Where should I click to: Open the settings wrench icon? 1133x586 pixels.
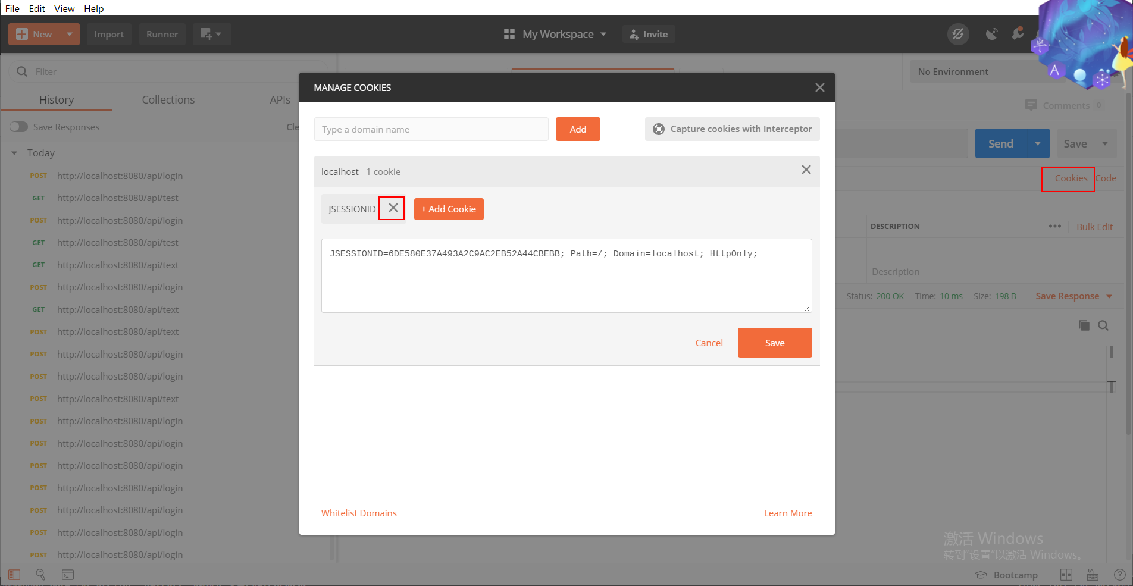[x=1018, y=33]
